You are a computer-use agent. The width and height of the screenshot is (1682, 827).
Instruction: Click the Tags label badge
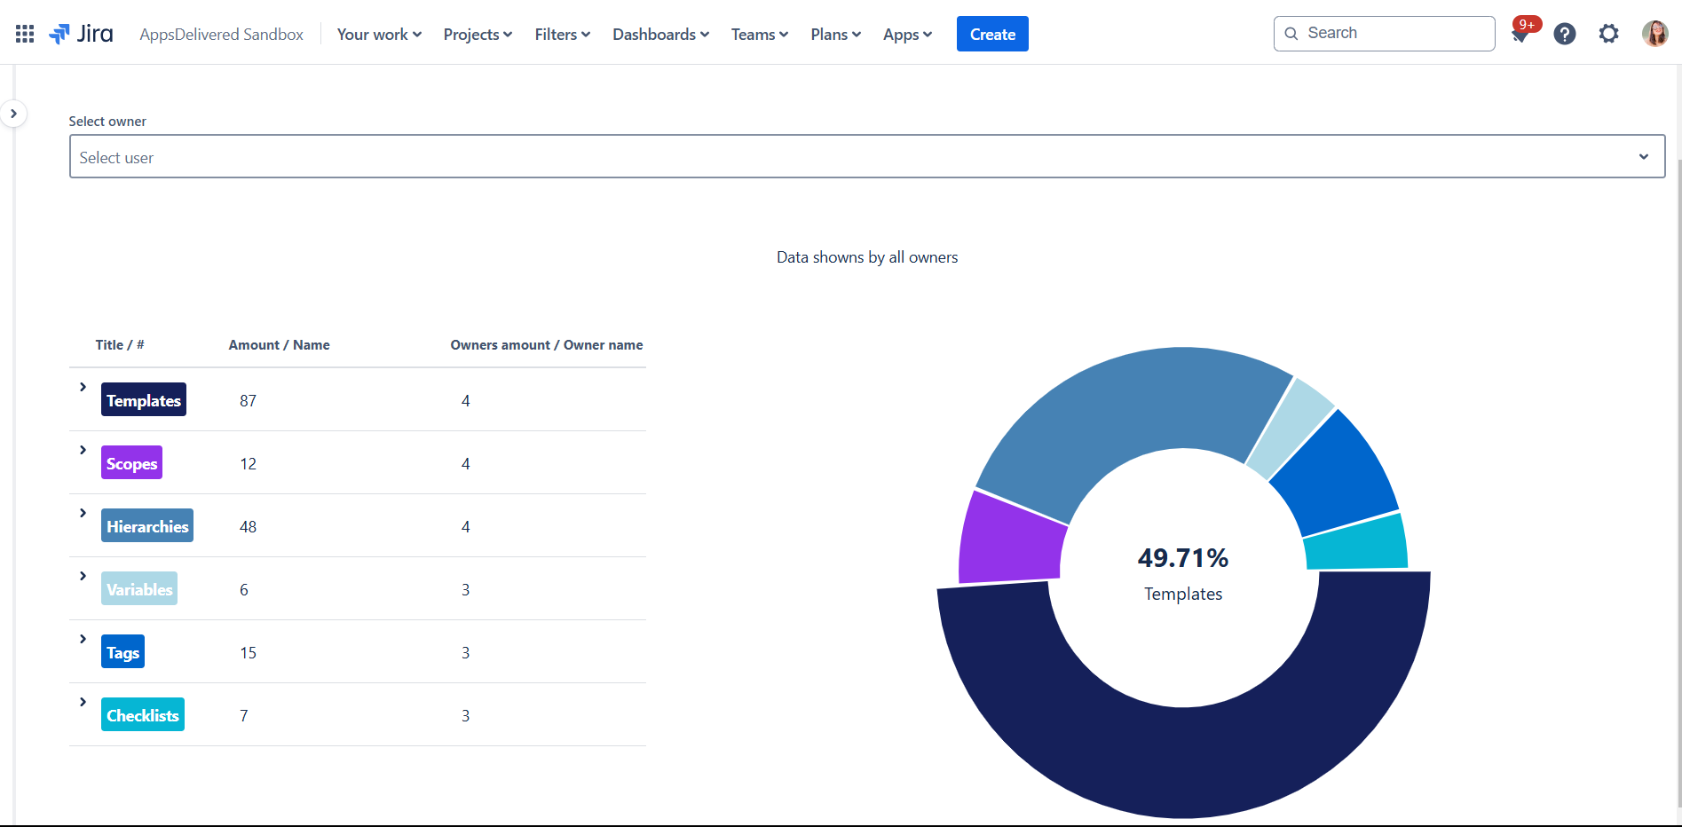122,652
